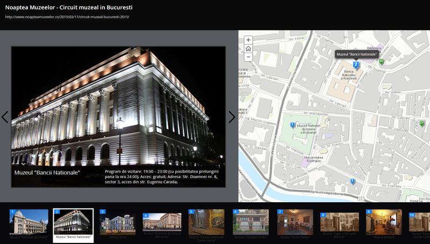
Task: Go to the previous museum slide
Action: [5, 117]
